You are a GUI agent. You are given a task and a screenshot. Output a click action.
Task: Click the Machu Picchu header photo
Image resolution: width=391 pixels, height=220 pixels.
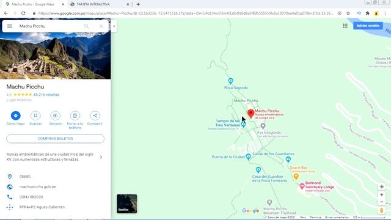pos(56,56)
